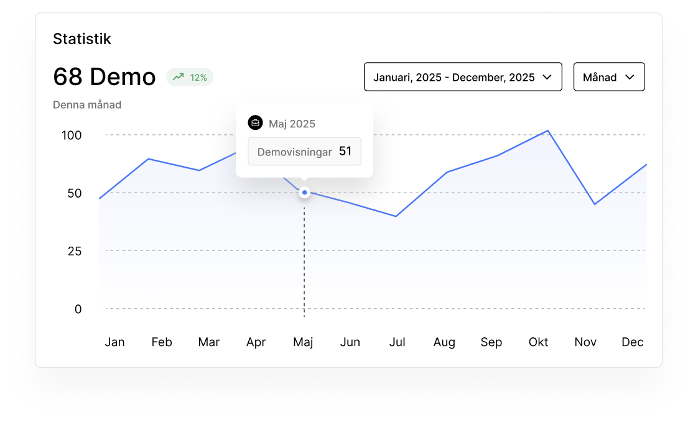Click the Okt month label
Viewport: 698px width, 425px height.
pyautogui.click(x=539, y=342)
